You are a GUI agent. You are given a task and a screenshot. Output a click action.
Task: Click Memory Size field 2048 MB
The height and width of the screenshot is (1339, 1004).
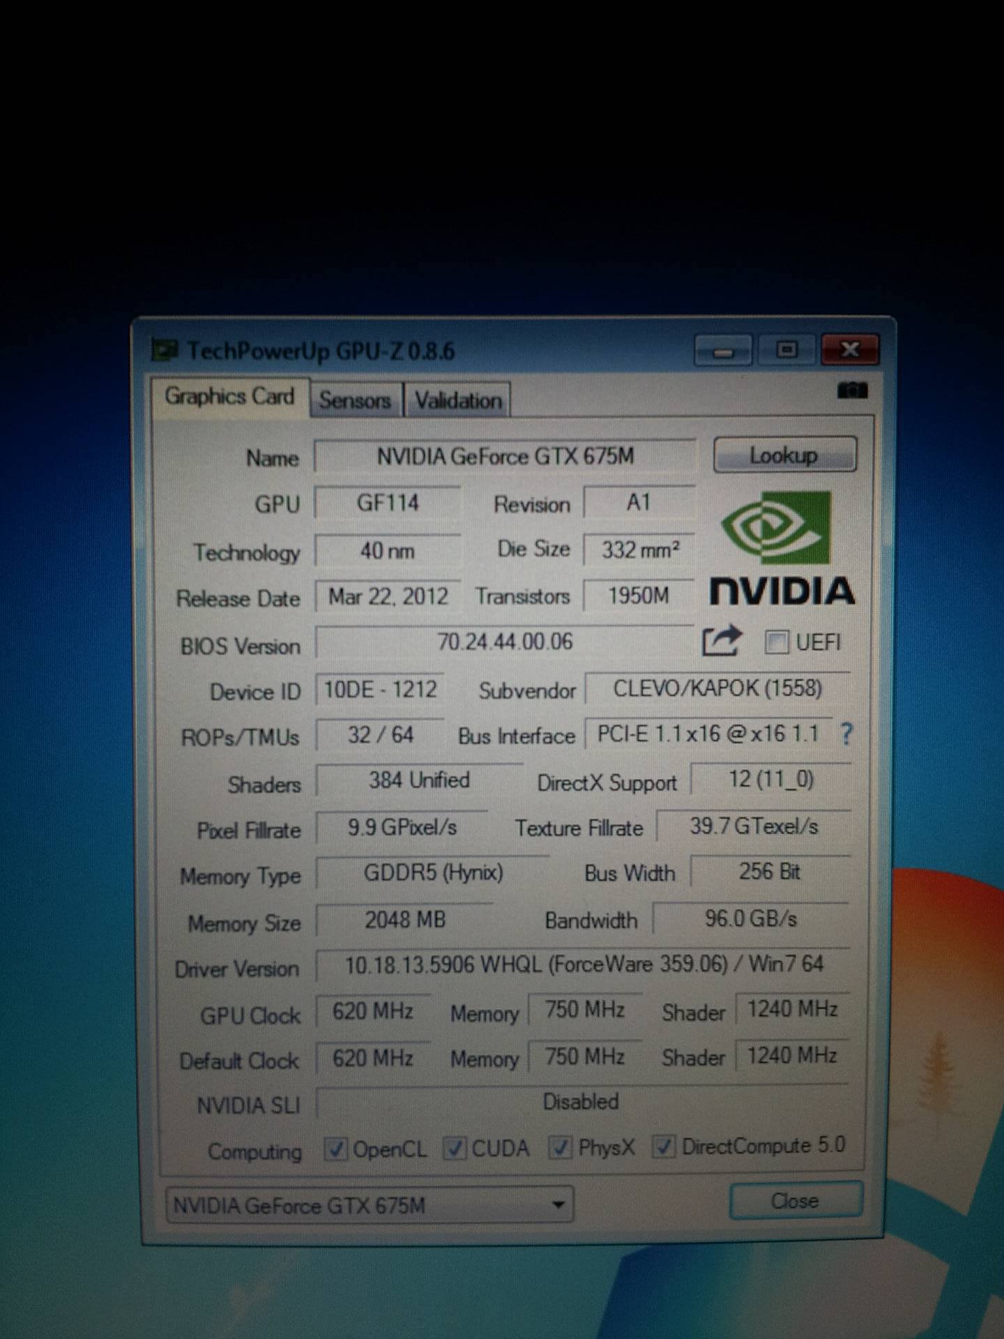405,920
